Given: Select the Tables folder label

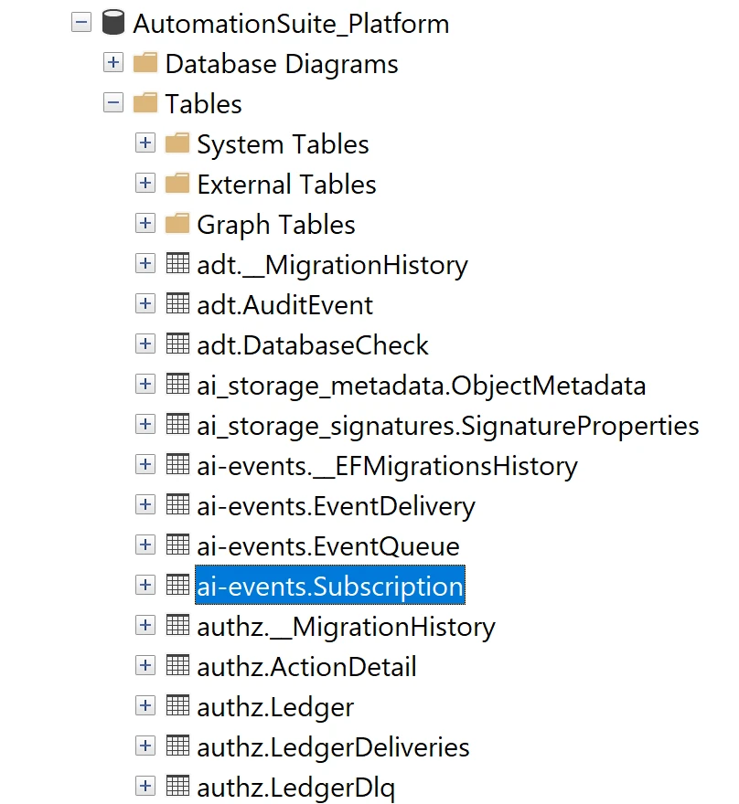Looking at the screenshot, I should [x=203, y=104].
